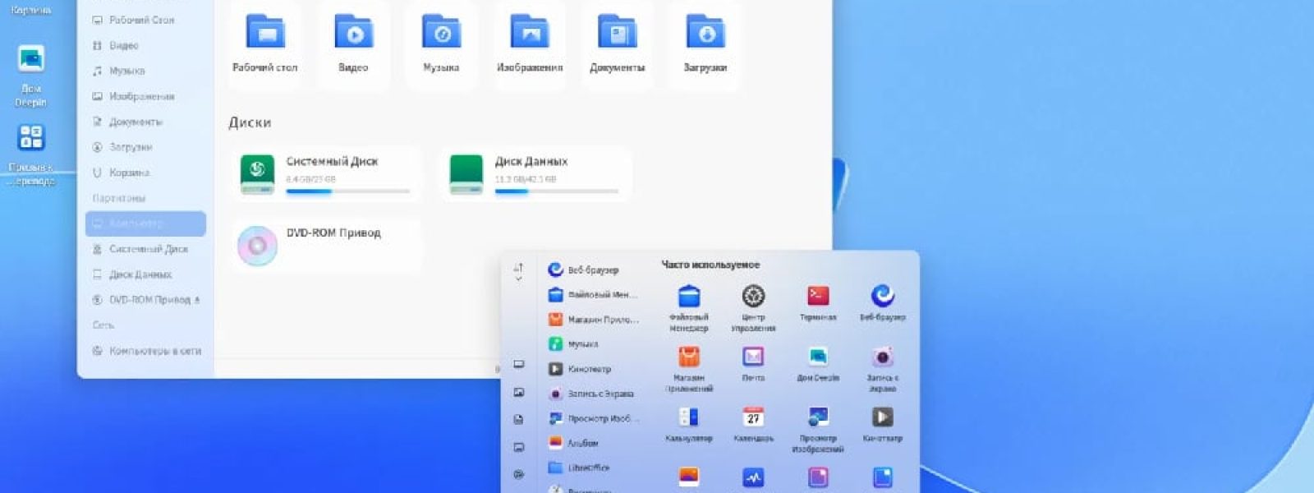The height and width of the screenshot is (493, 1314).
Task: Click the Диски section heading
Action: 250,122
